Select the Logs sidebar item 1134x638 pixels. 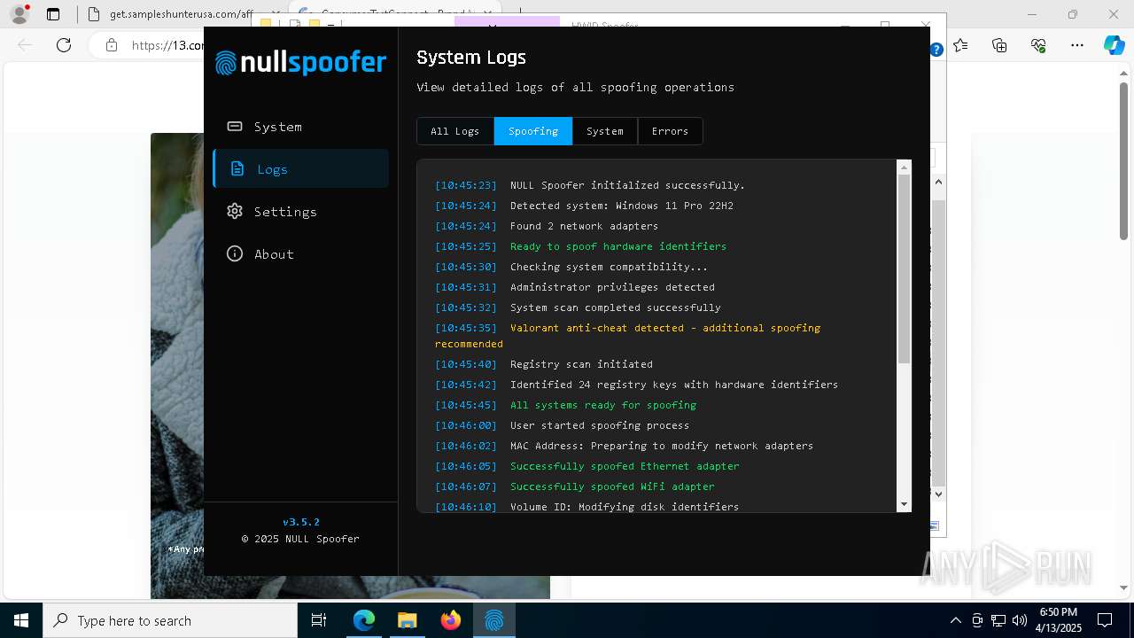300,168
